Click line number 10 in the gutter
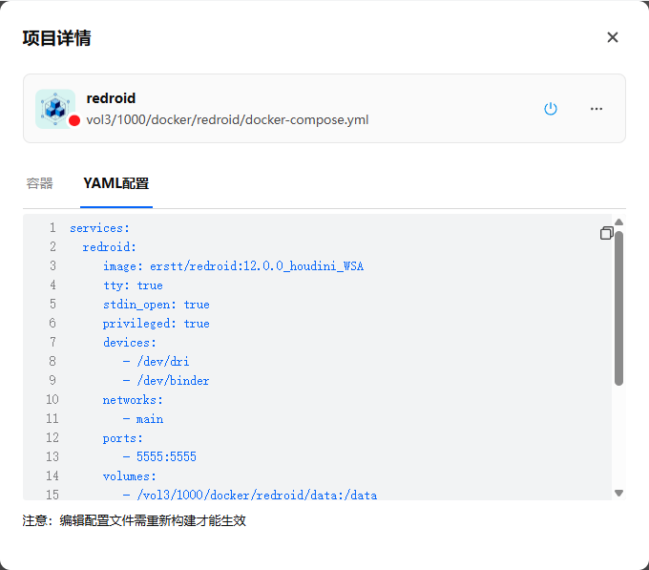Viewport: 649px width, 570px height. pos(52,399)
